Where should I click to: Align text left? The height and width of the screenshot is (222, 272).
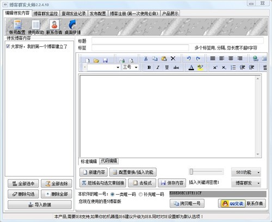click(x=222, y=58)
